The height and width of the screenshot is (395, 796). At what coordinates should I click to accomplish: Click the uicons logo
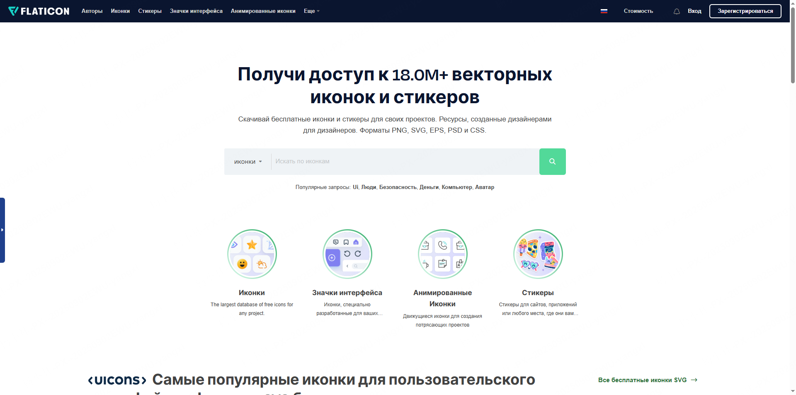coord(117,380)
